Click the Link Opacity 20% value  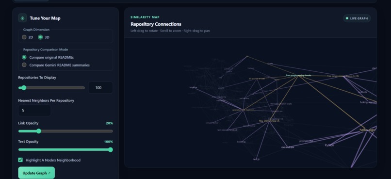coord(110,123)
